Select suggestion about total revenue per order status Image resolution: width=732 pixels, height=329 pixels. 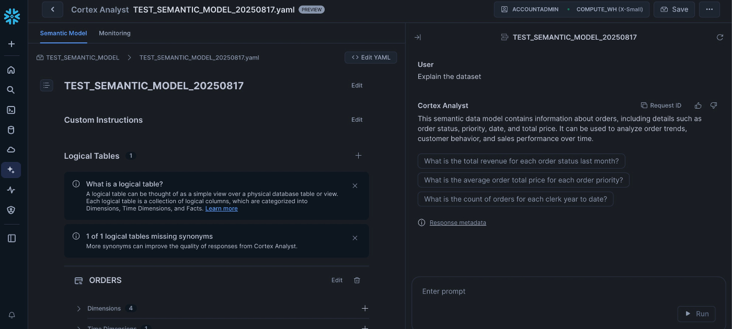click(x=521, y=161)
